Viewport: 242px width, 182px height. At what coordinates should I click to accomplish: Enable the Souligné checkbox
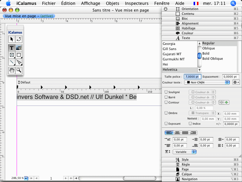coord(166,92)
